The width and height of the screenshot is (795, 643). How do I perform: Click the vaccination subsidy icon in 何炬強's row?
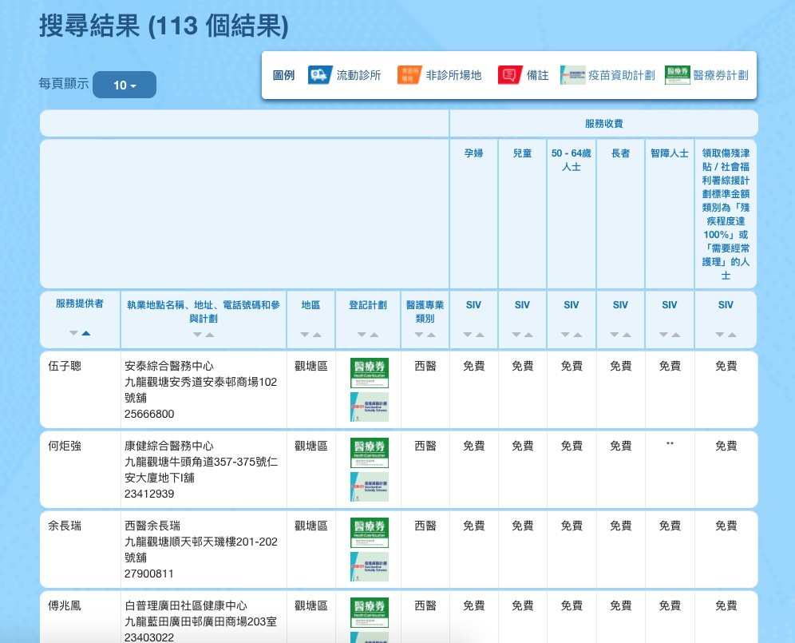tap(369, 487)
